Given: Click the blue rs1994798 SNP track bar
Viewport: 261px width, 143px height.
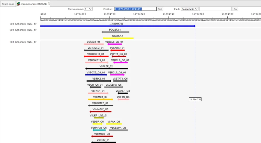Looking at the screenshot, I should (x=117, y=26).
